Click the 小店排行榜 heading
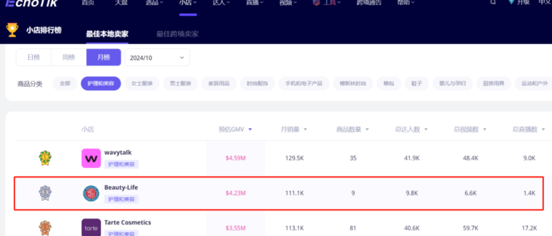Viewport: 552px width, 236px height. (44, 30)
